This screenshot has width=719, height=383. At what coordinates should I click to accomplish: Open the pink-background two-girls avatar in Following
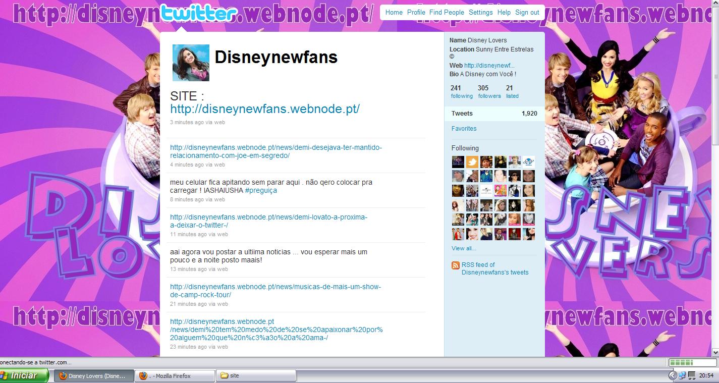501,191
